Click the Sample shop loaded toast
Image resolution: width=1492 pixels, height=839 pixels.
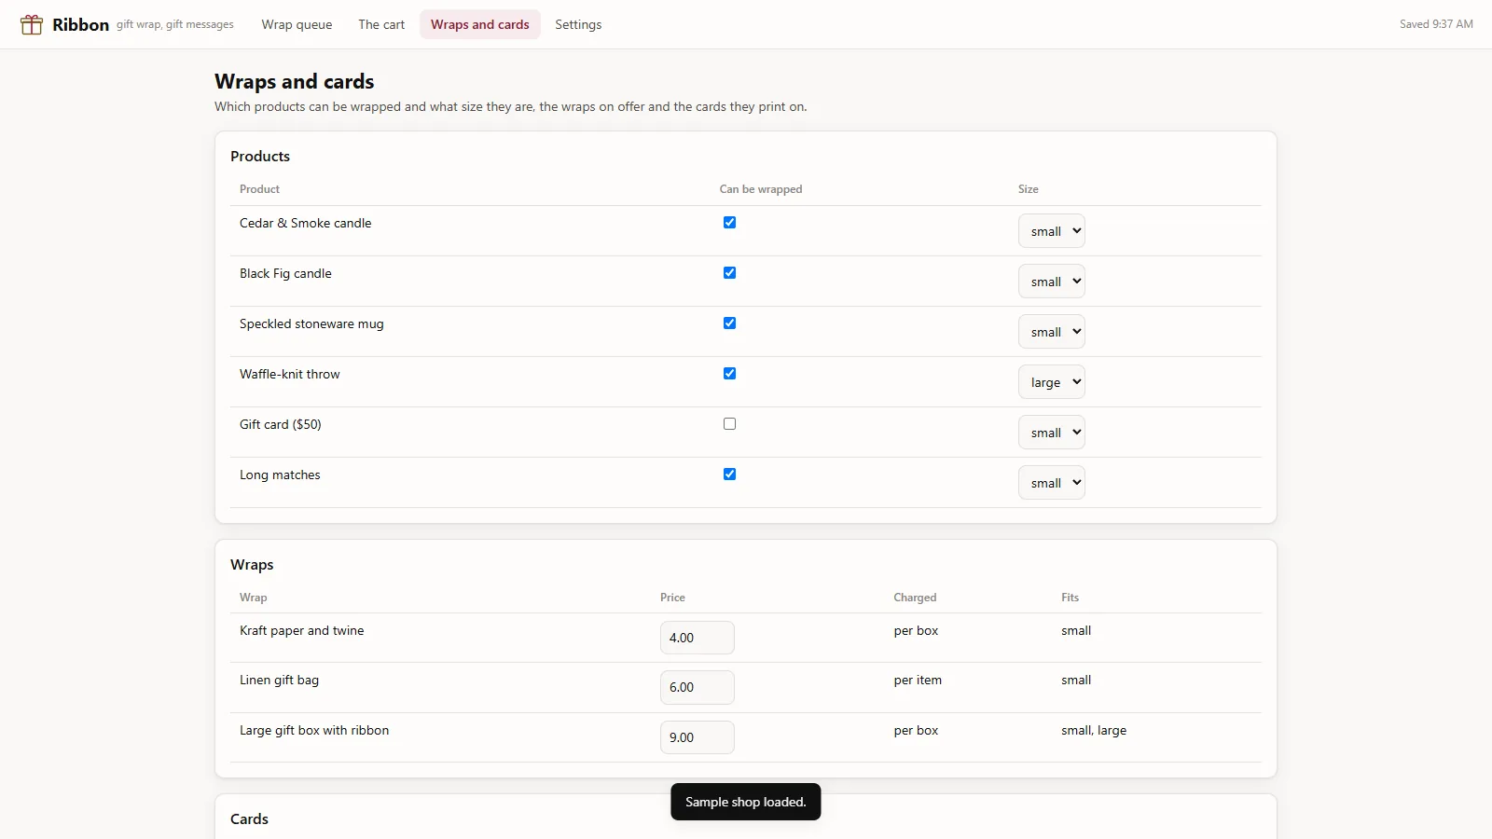(746, 802)
